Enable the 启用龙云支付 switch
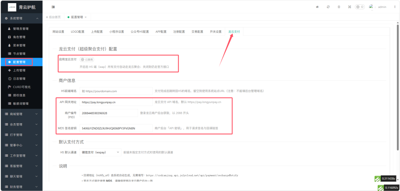Viewport: 400px width, 191px height. click(x=87, y=59)
